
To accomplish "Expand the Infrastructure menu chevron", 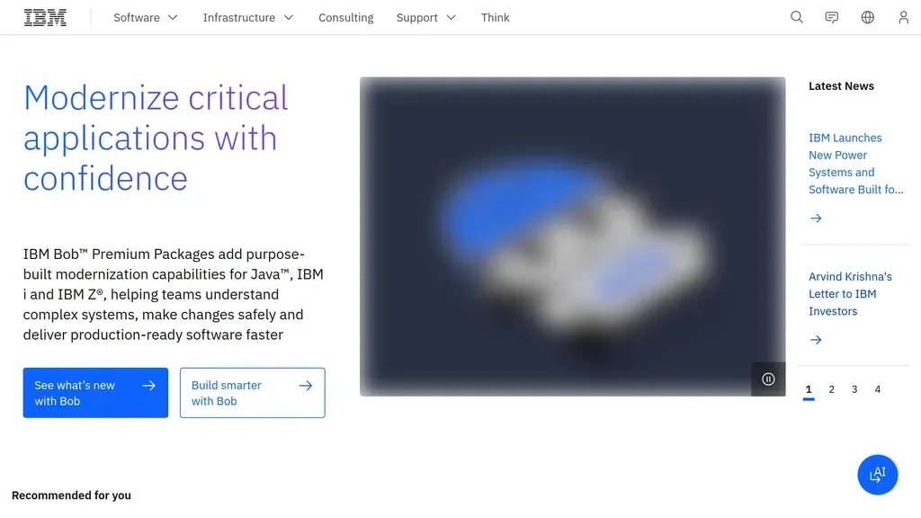I will click(x=289, y=18).
